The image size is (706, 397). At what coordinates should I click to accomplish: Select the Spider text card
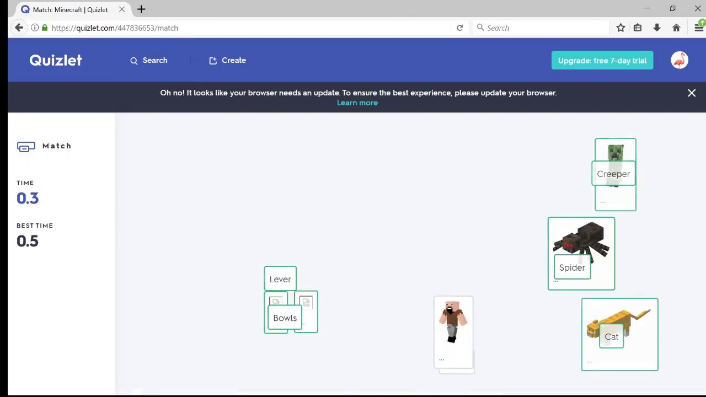(x=572, y=267)
